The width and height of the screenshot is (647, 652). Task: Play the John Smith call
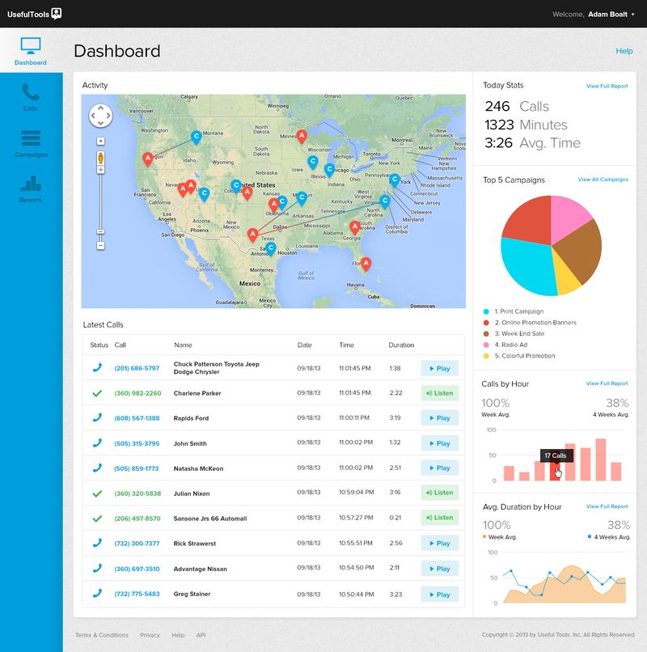(439, 443)
